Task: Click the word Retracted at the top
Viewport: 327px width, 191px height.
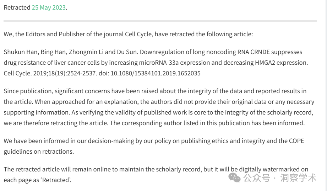Action: [17, 7]
